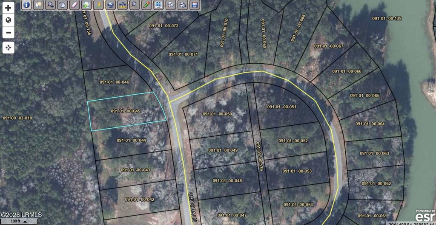Click the eraser clear selection tool
Image resolution: width=436 pixels, height=225 pixels.
tap(74, 5)
